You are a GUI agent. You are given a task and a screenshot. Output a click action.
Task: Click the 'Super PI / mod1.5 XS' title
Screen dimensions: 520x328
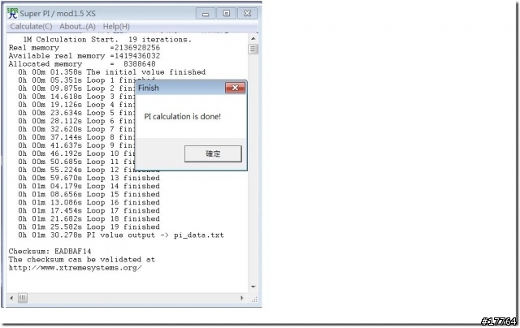[58, 14]
